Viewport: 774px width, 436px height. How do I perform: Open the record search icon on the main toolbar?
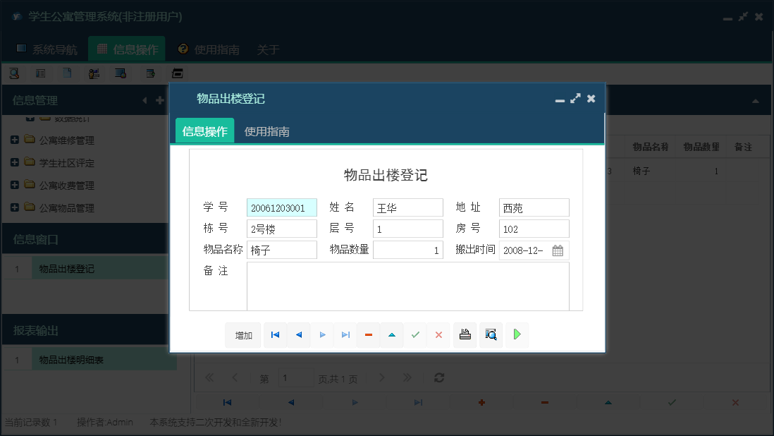[x=14, y=73]
